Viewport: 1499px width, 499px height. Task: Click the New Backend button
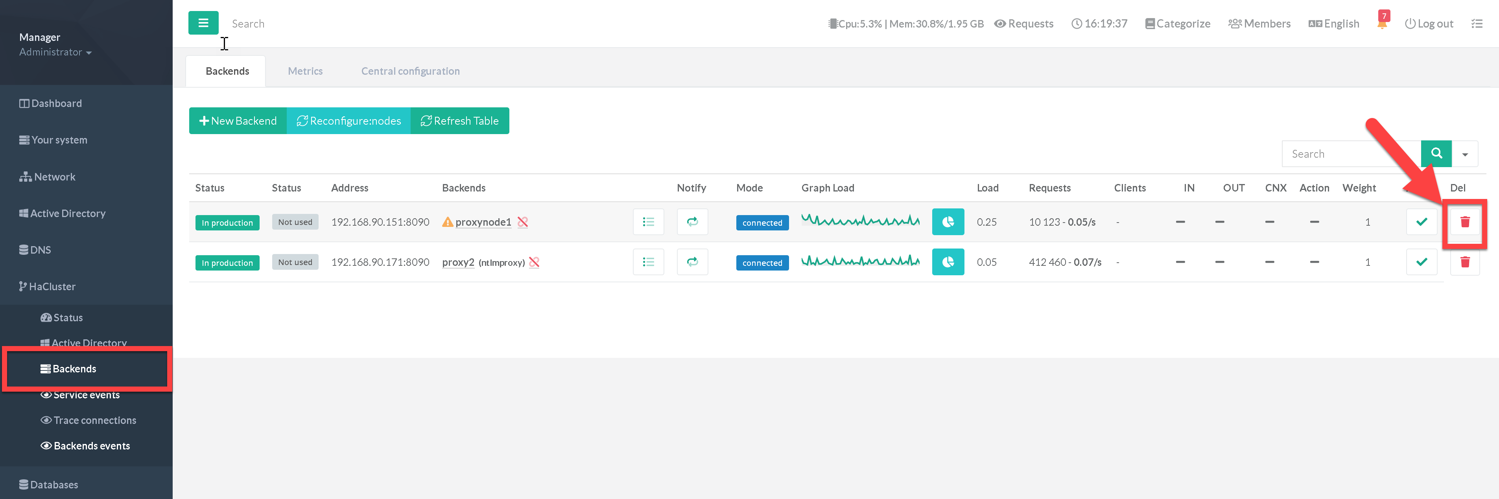coord(238,120)
